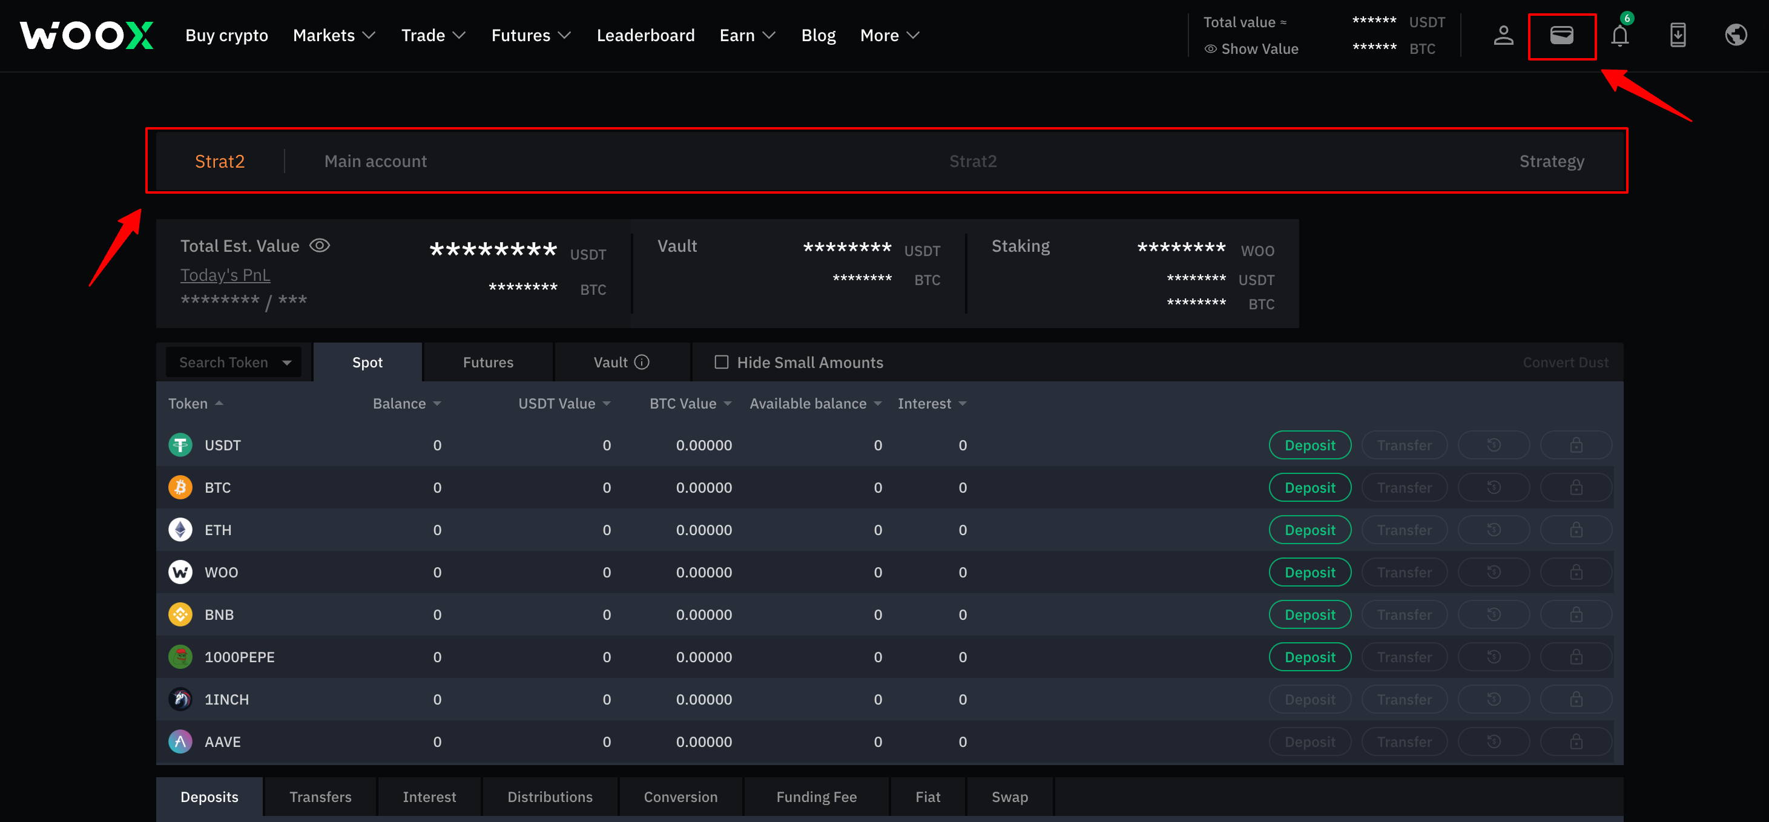Sort by BTC Value column
Viewport: 1769px width, 822px height.
690,404
